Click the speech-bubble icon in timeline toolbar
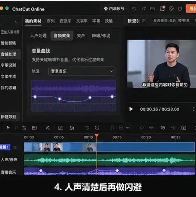 click(163, 128)
